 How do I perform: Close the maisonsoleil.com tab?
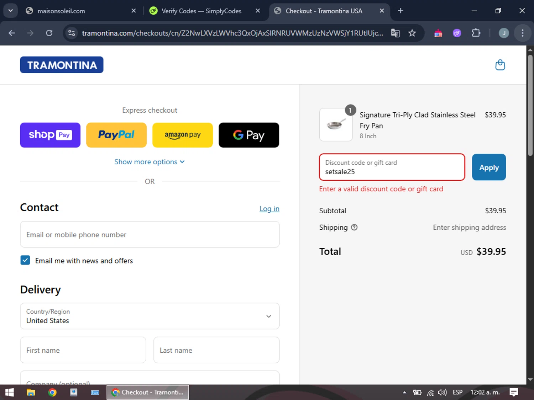click(x=133, y=11)
